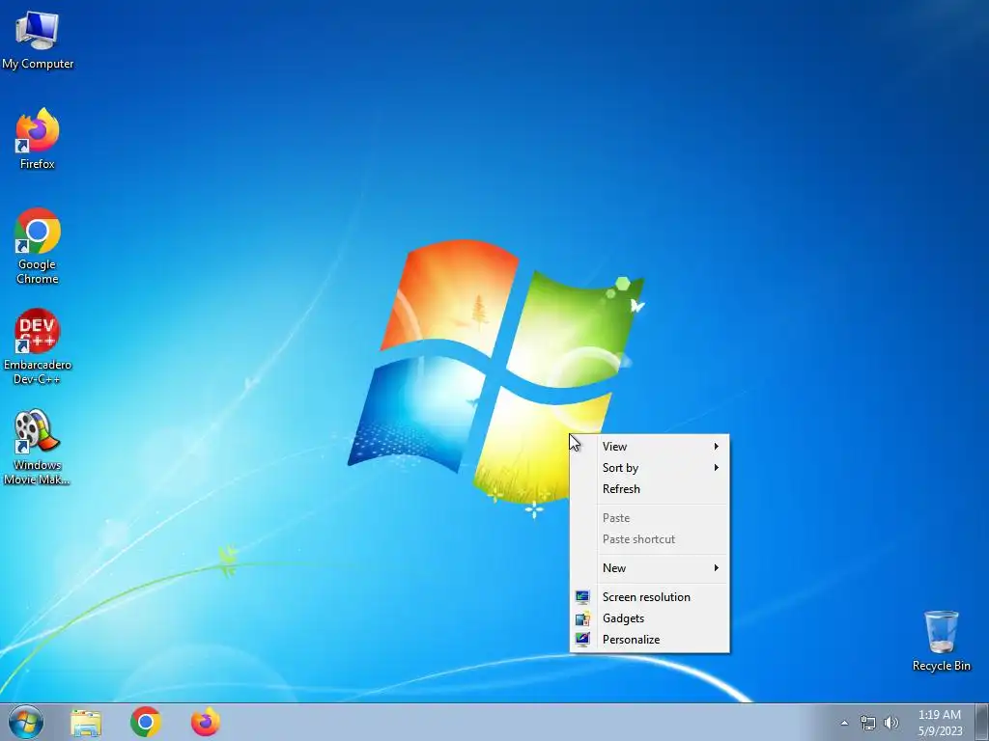Viewport: 989px width, 741px height.
Task: Open the network status tray icon
Action: 868,723
